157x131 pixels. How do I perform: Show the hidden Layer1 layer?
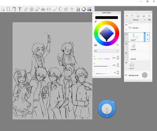click(126, 63)
